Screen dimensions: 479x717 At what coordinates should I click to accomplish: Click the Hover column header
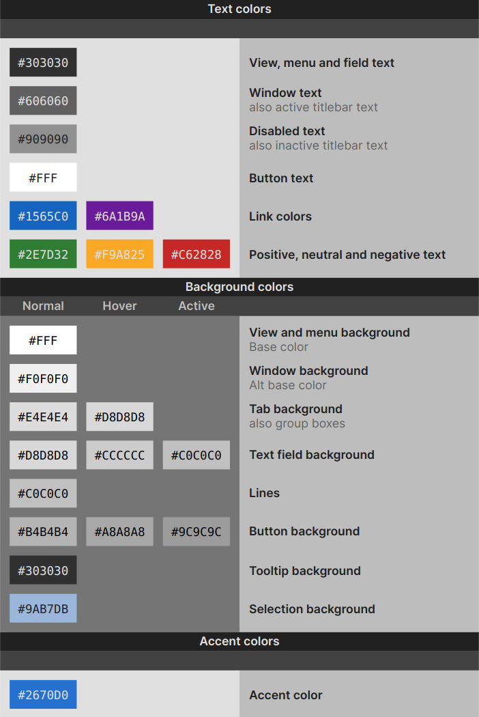click(120, 306)
